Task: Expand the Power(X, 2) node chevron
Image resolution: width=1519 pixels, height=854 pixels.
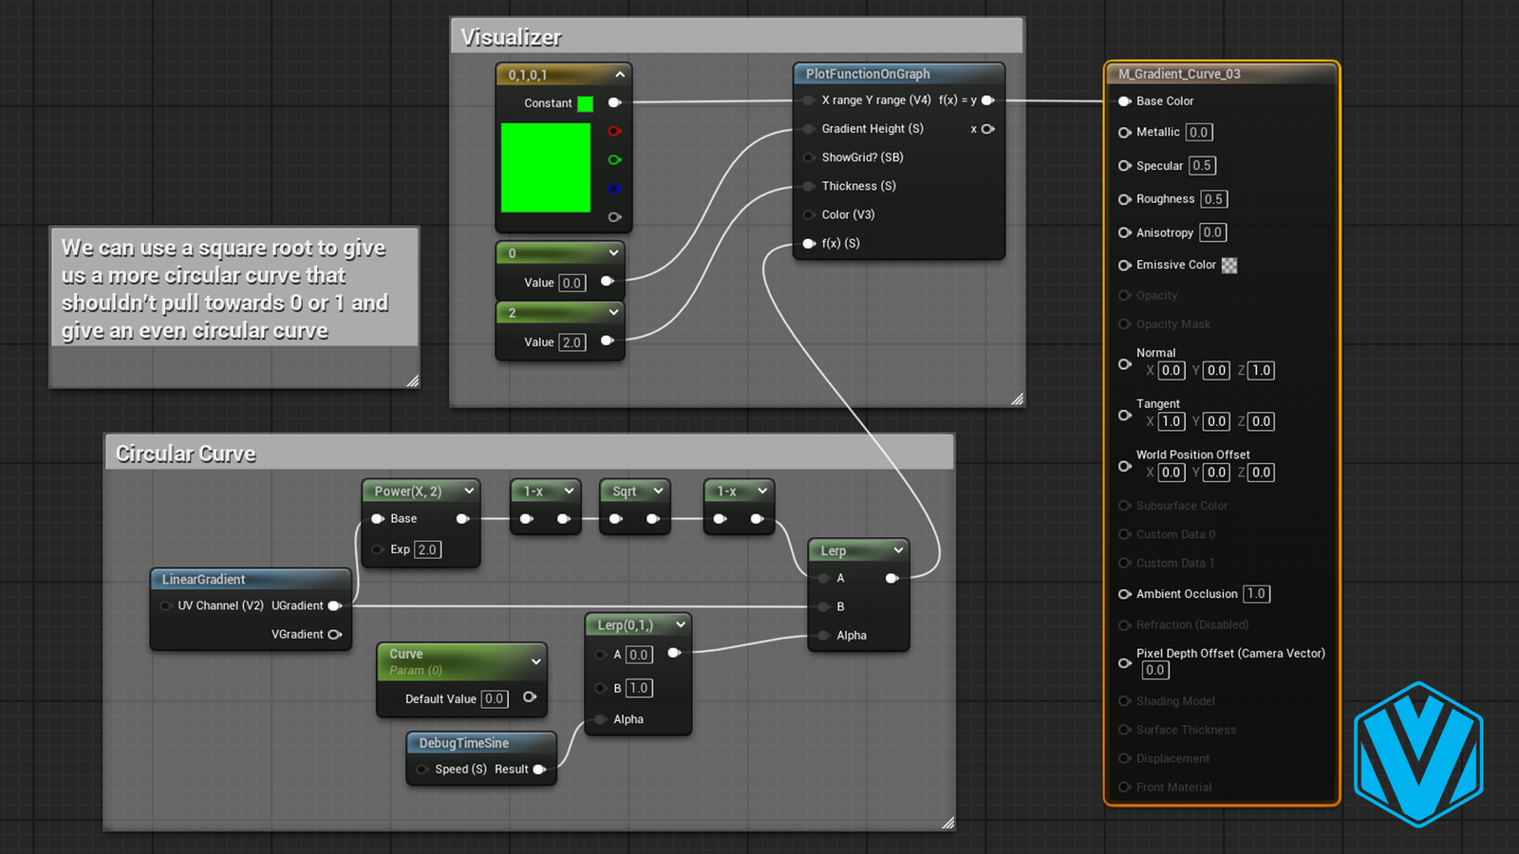Action: tap(469, 491)
